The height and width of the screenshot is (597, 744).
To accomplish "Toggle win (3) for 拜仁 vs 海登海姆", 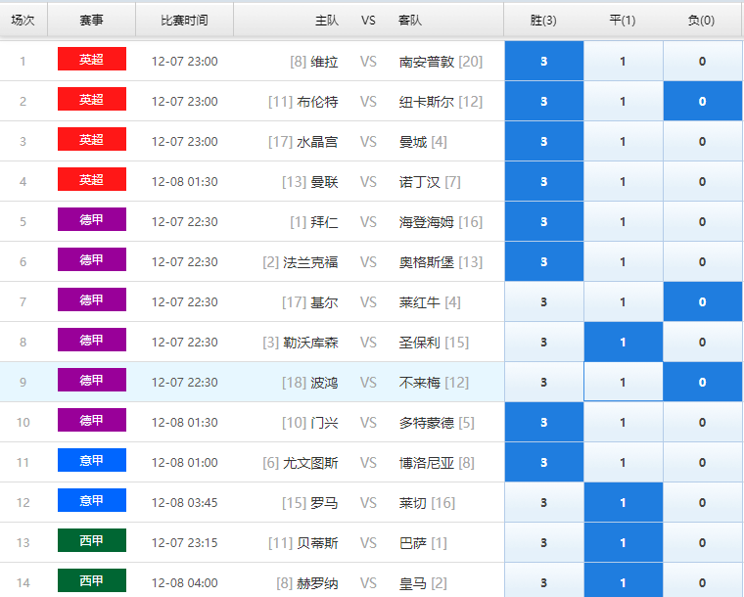I will (543, 221).
